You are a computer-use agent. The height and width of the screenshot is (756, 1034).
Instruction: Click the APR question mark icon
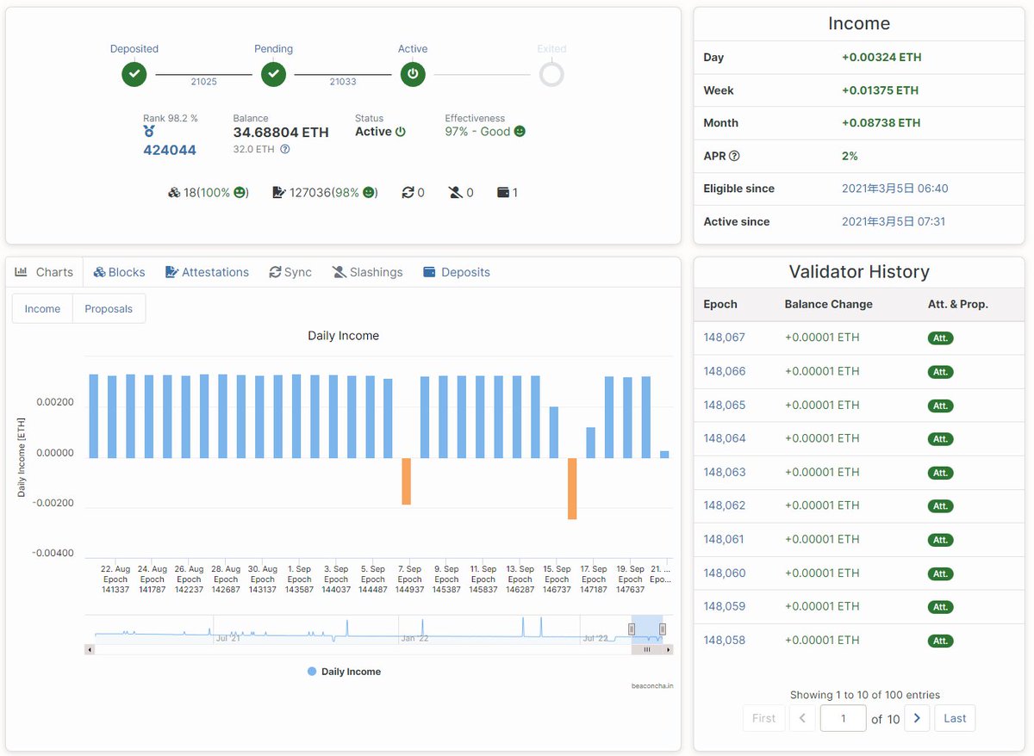[x=734, y=156]
